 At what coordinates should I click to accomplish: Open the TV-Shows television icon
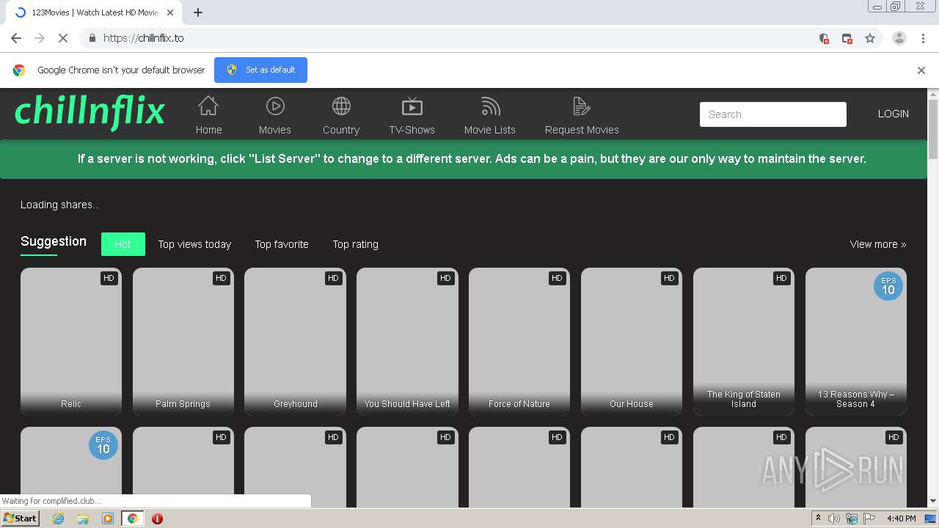[412, 106]
